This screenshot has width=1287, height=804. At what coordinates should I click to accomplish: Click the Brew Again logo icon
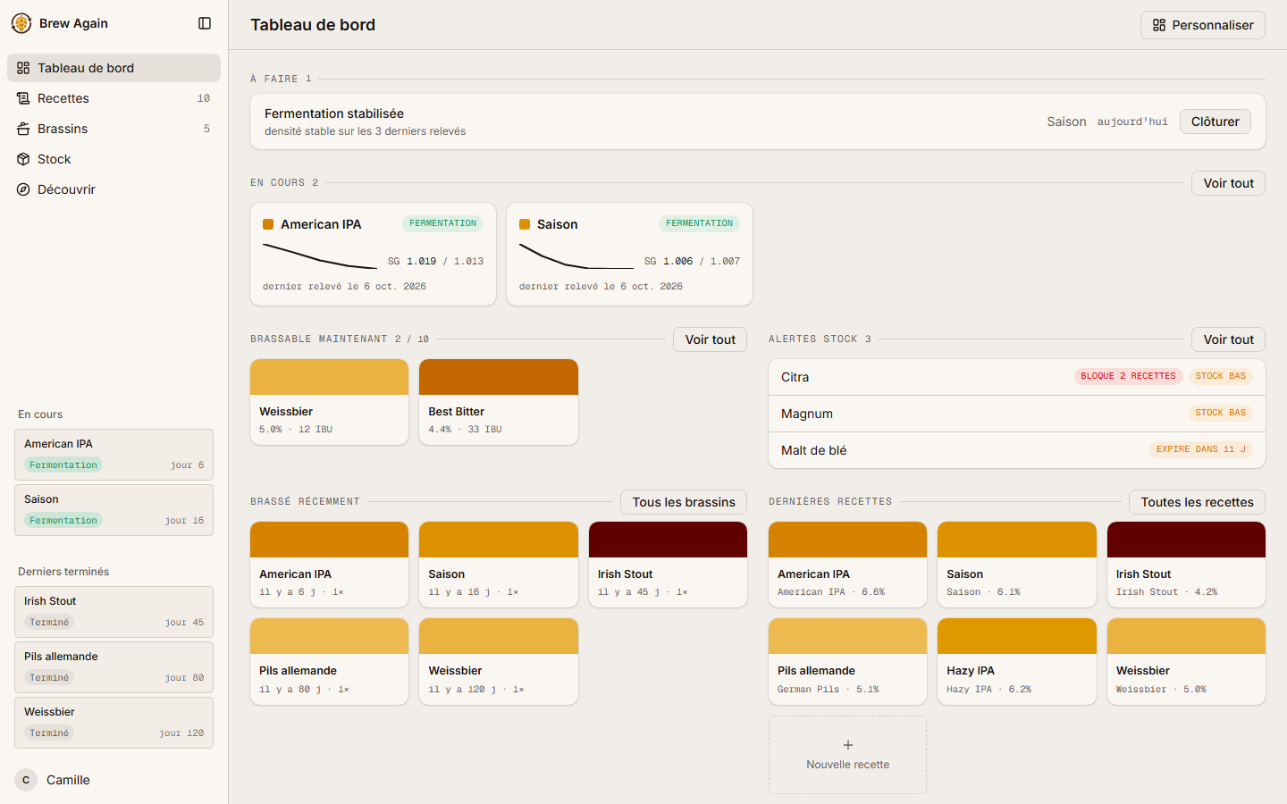point(21,23)
